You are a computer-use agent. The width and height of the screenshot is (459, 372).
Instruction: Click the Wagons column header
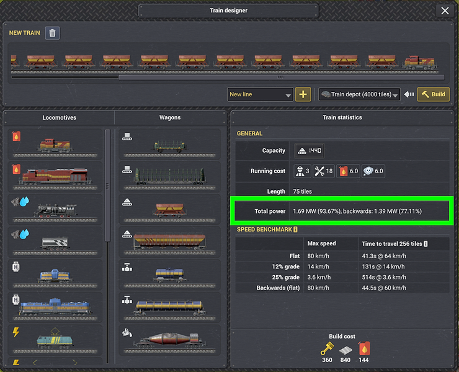click(x=170, y=117)
